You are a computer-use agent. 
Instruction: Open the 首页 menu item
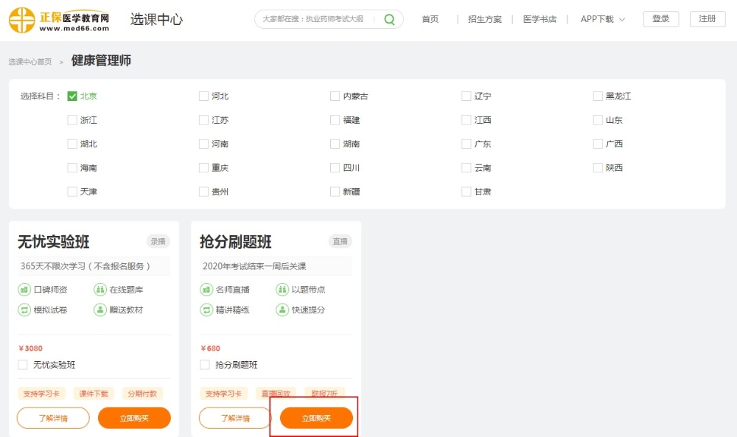[430, 19]
